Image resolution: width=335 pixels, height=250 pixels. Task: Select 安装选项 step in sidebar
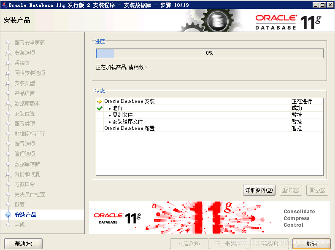click(x=24, y=53)
